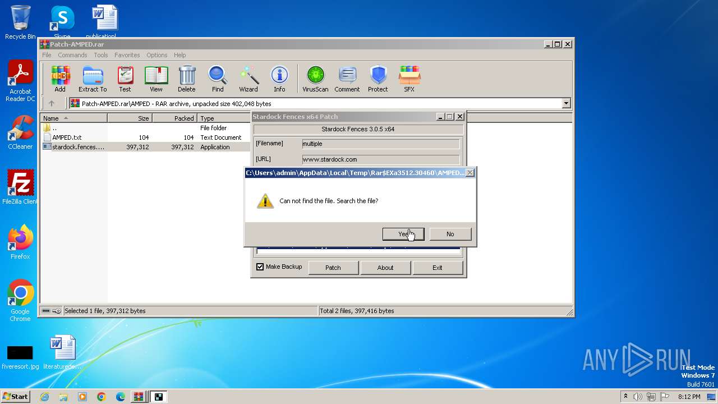Toggle the Make Backup checkbox

pos(260,267)
